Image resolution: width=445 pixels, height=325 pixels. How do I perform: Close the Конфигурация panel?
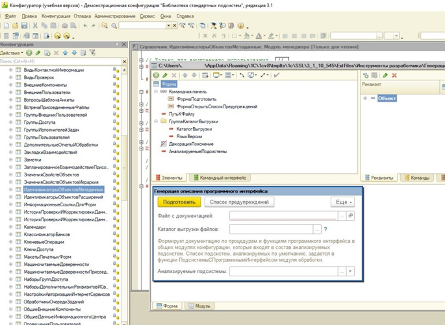point(123,44)
